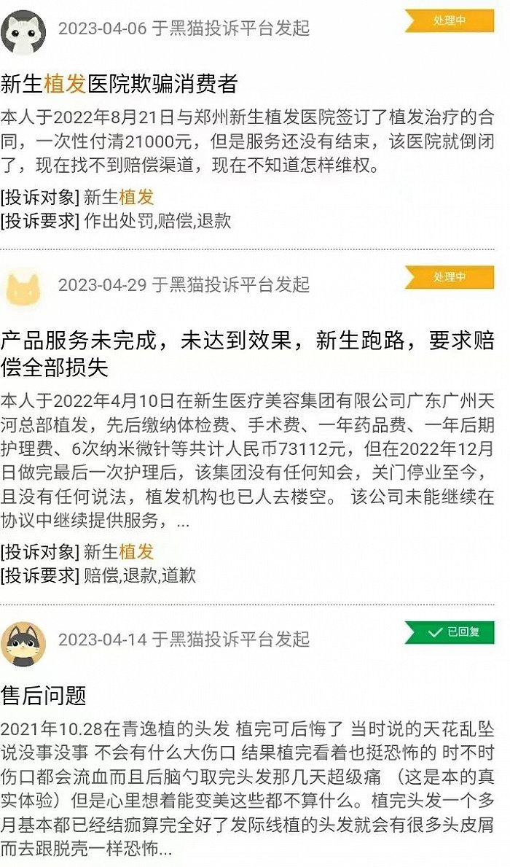510x867 pixels.
Task: Click the 处理中 status badge on second complaint
Action: [450, 277]
